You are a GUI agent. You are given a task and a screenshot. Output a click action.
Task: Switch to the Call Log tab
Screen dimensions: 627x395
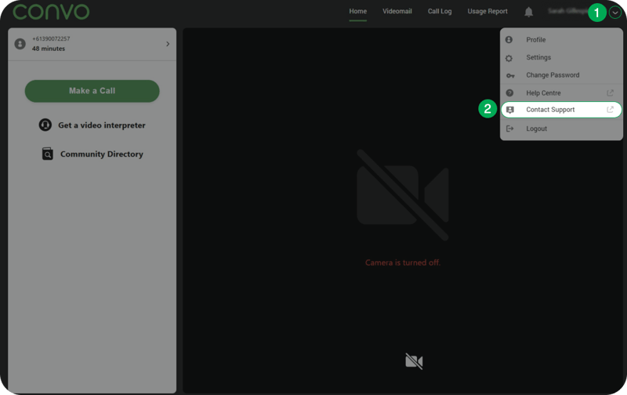click(440, 11)
